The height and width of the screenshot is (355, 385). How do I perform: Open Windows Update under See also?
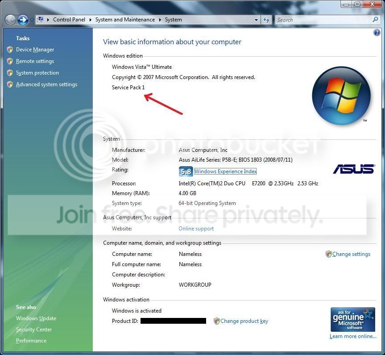pyautogui.click(x=36, y=318)
